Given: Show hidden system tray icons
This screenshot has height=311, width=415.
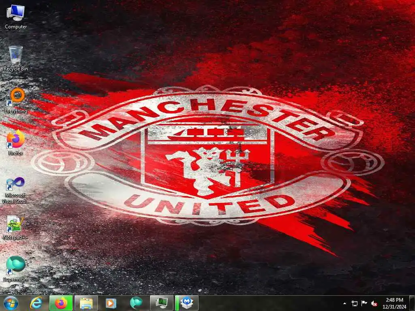Looking at the screenshot, I should [x=344, y=304].
